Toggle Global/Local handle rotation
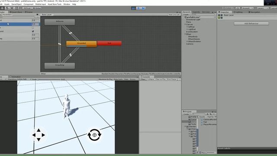The width and height of the screenshot is (277, 156). [37, 8]
